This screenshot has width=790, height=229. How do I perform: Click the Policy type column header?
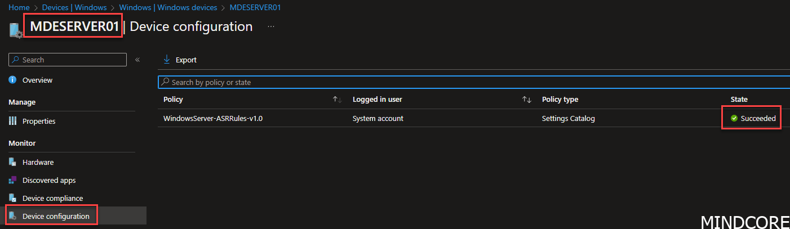[560, 100]
